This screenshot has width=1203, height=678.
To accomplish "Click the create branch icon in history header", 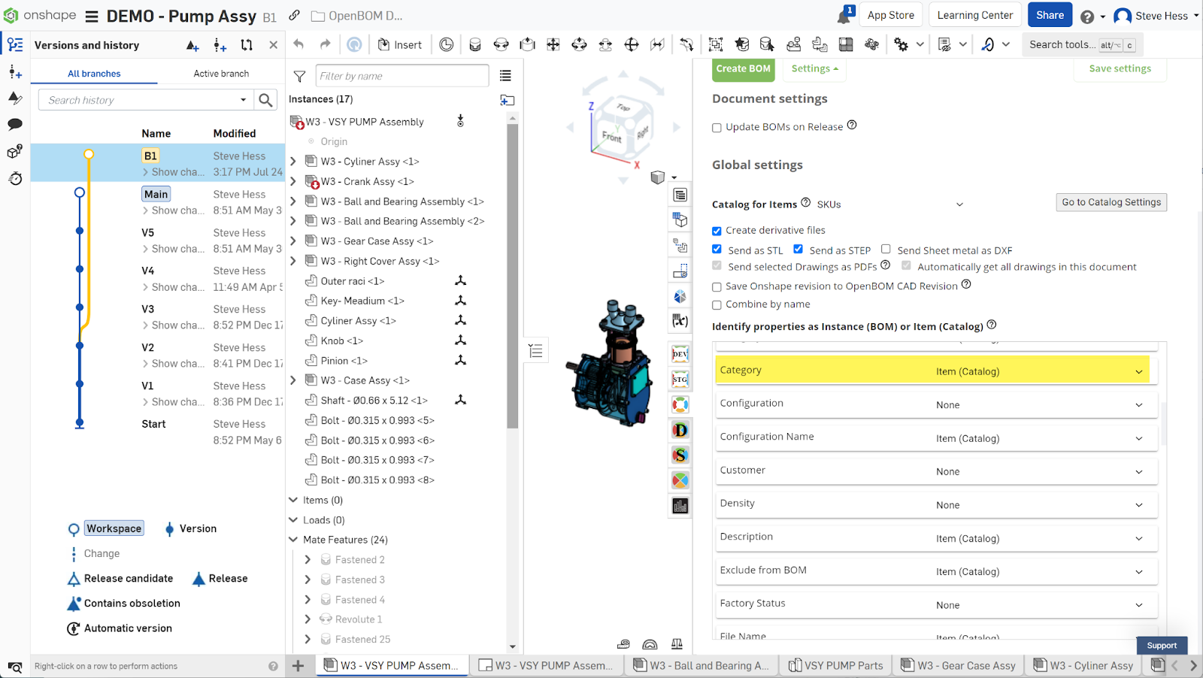I will (220, 45).
